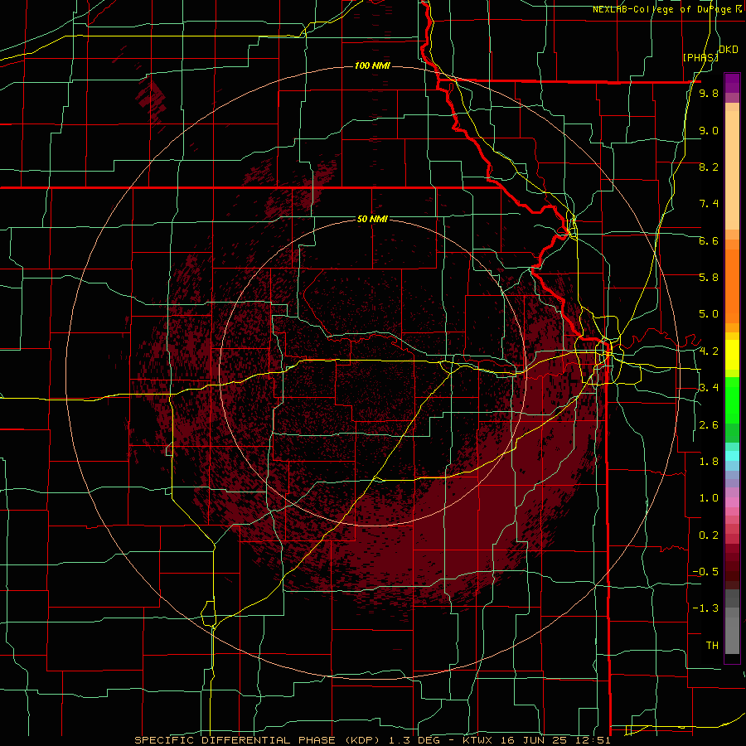The image size is (746, 746).
Task: Click the 2.6 value on the scale
Action: 709,425
